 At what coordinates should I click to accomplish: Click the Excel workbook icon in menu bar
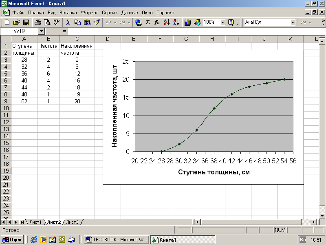point(6,12)
